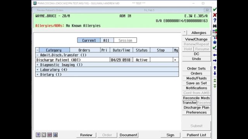The image size is (248, 139).
Task: Click the Transfer button
Action: pyautogui.click(x=189, y=103)
